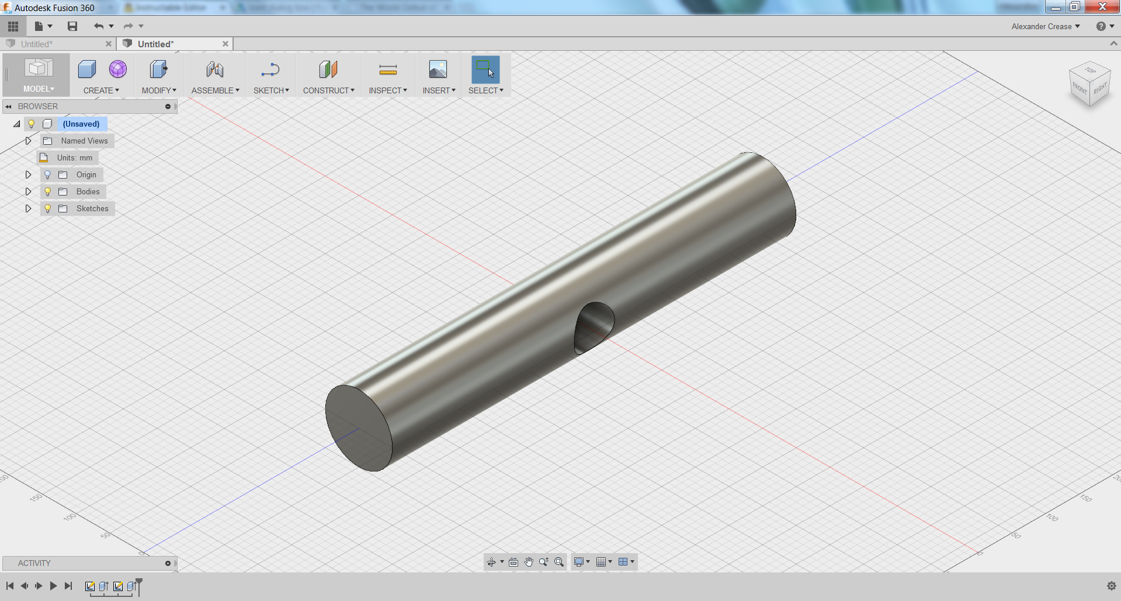Screen dimensions: 1121x601
Task: Toggle visibility bulb of Unsaved component
Action: [32, 124]
